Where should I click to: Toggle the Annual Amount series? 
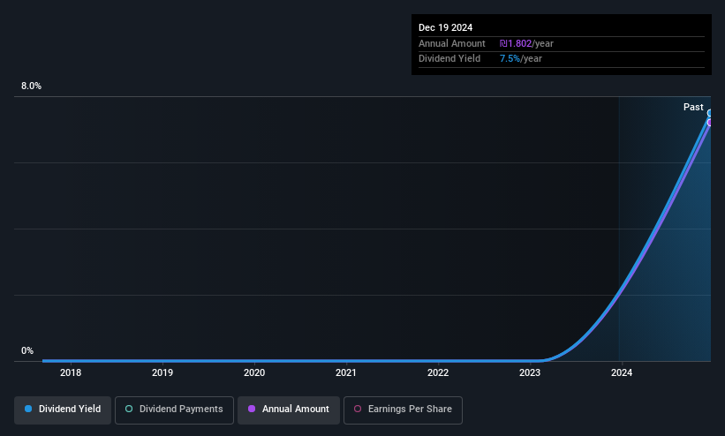point(289,410)
